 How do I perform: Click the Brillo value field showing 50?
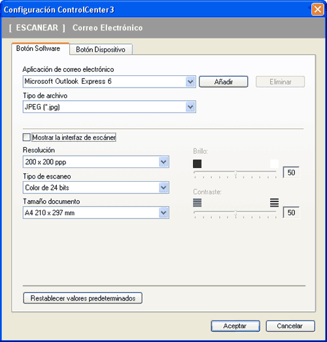click(x=291, y=173)
